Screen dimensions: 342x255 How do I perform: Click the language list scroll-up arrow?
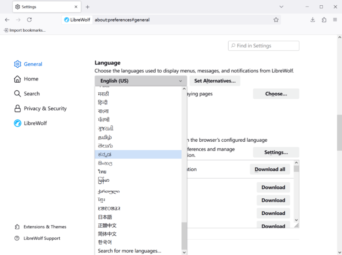pyautogui.click(x=184, y=89)
